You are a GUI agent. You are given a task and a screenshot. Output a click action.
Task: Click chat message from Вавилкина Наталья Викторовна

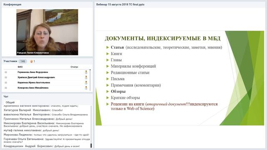45,115
